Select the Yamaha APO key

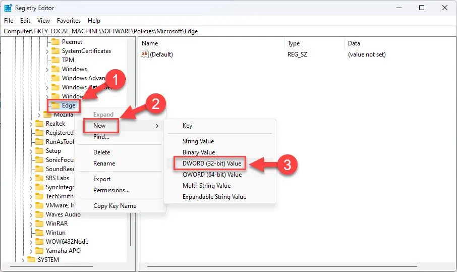pos(63,250)
